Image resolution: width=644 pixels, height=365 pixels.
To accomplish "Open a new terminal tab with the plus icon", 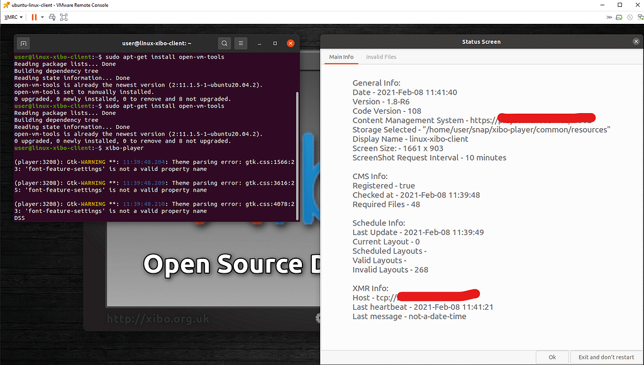I will [x=23, y=43].
